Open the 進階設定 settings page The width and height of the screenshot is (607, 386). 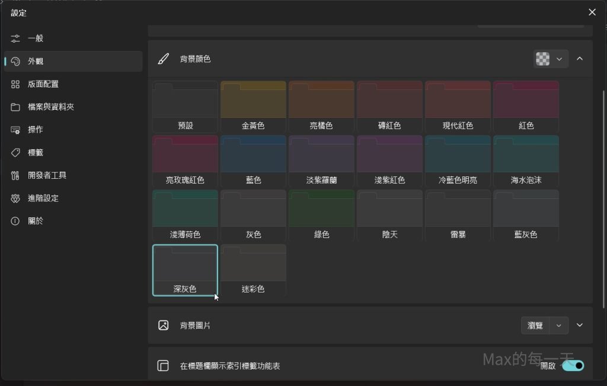point(43,198)
